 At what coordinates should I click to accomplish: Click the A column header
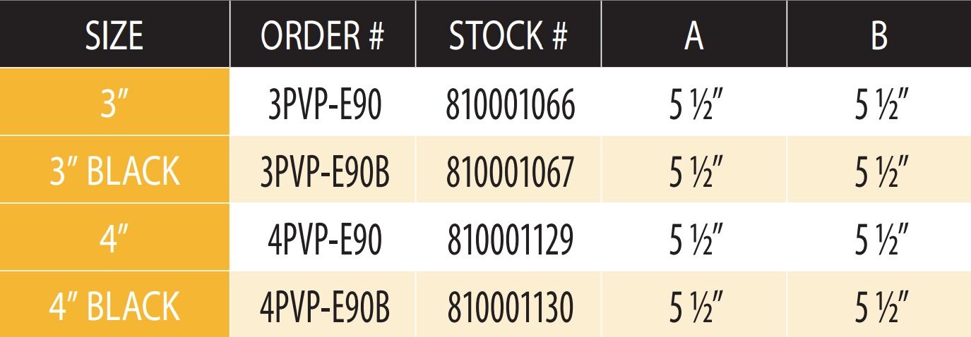point(693,35)
